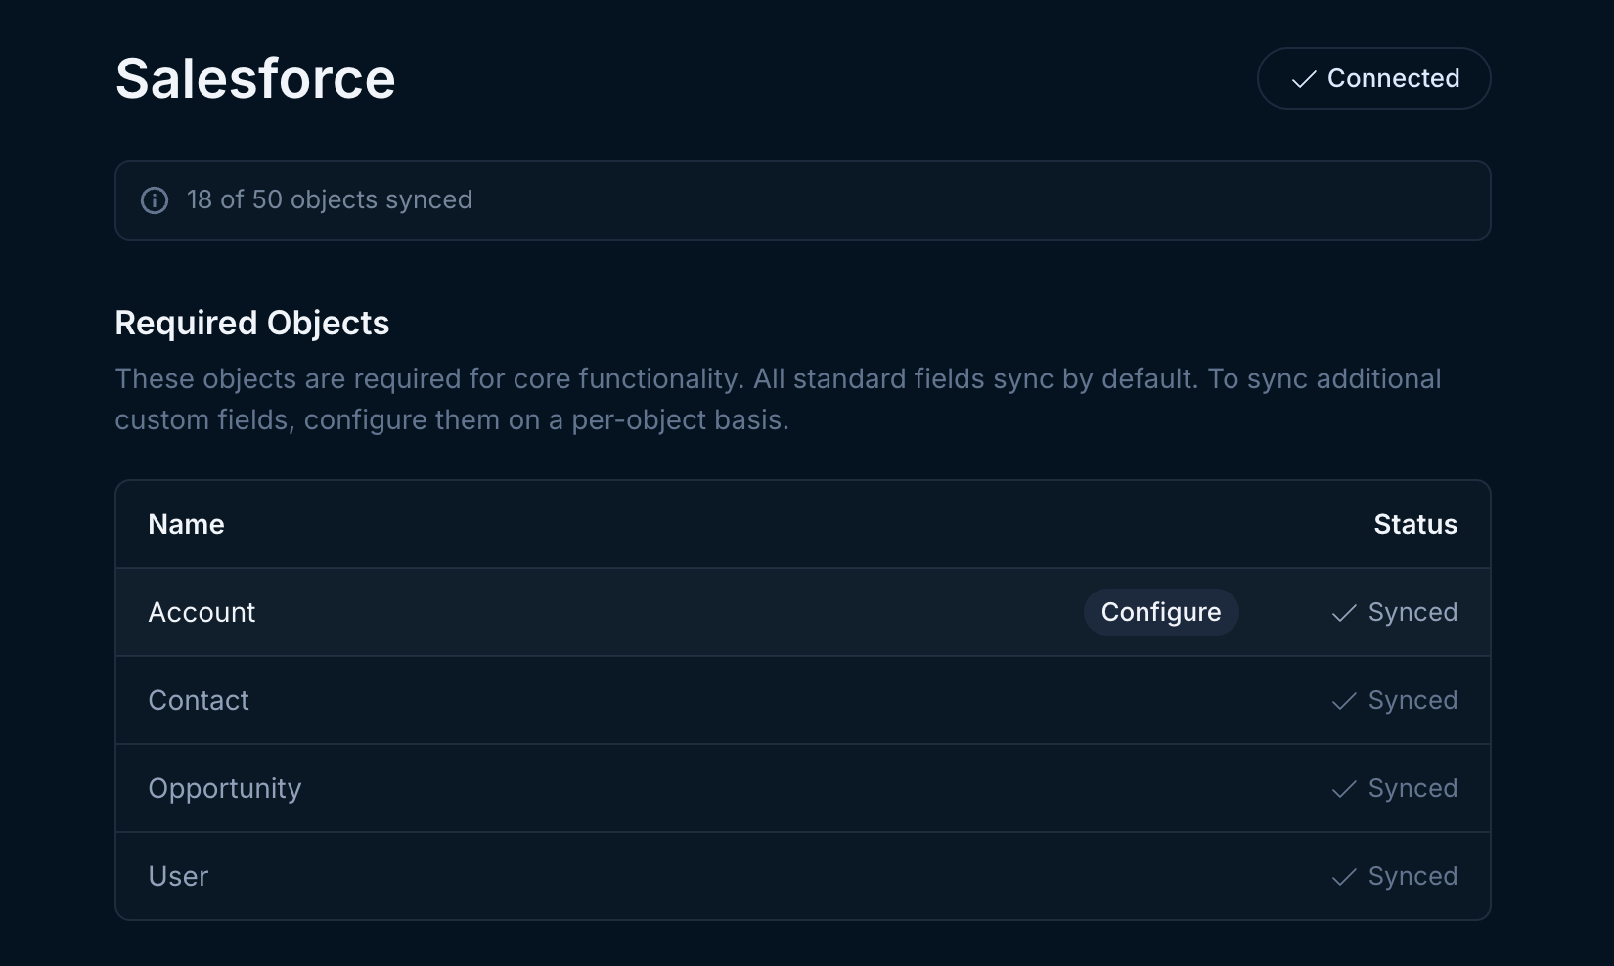The height and width of the screenshot is (966, 1614).
Task: Click the Synced checkmark on the Contact row
Action: 1343,701
